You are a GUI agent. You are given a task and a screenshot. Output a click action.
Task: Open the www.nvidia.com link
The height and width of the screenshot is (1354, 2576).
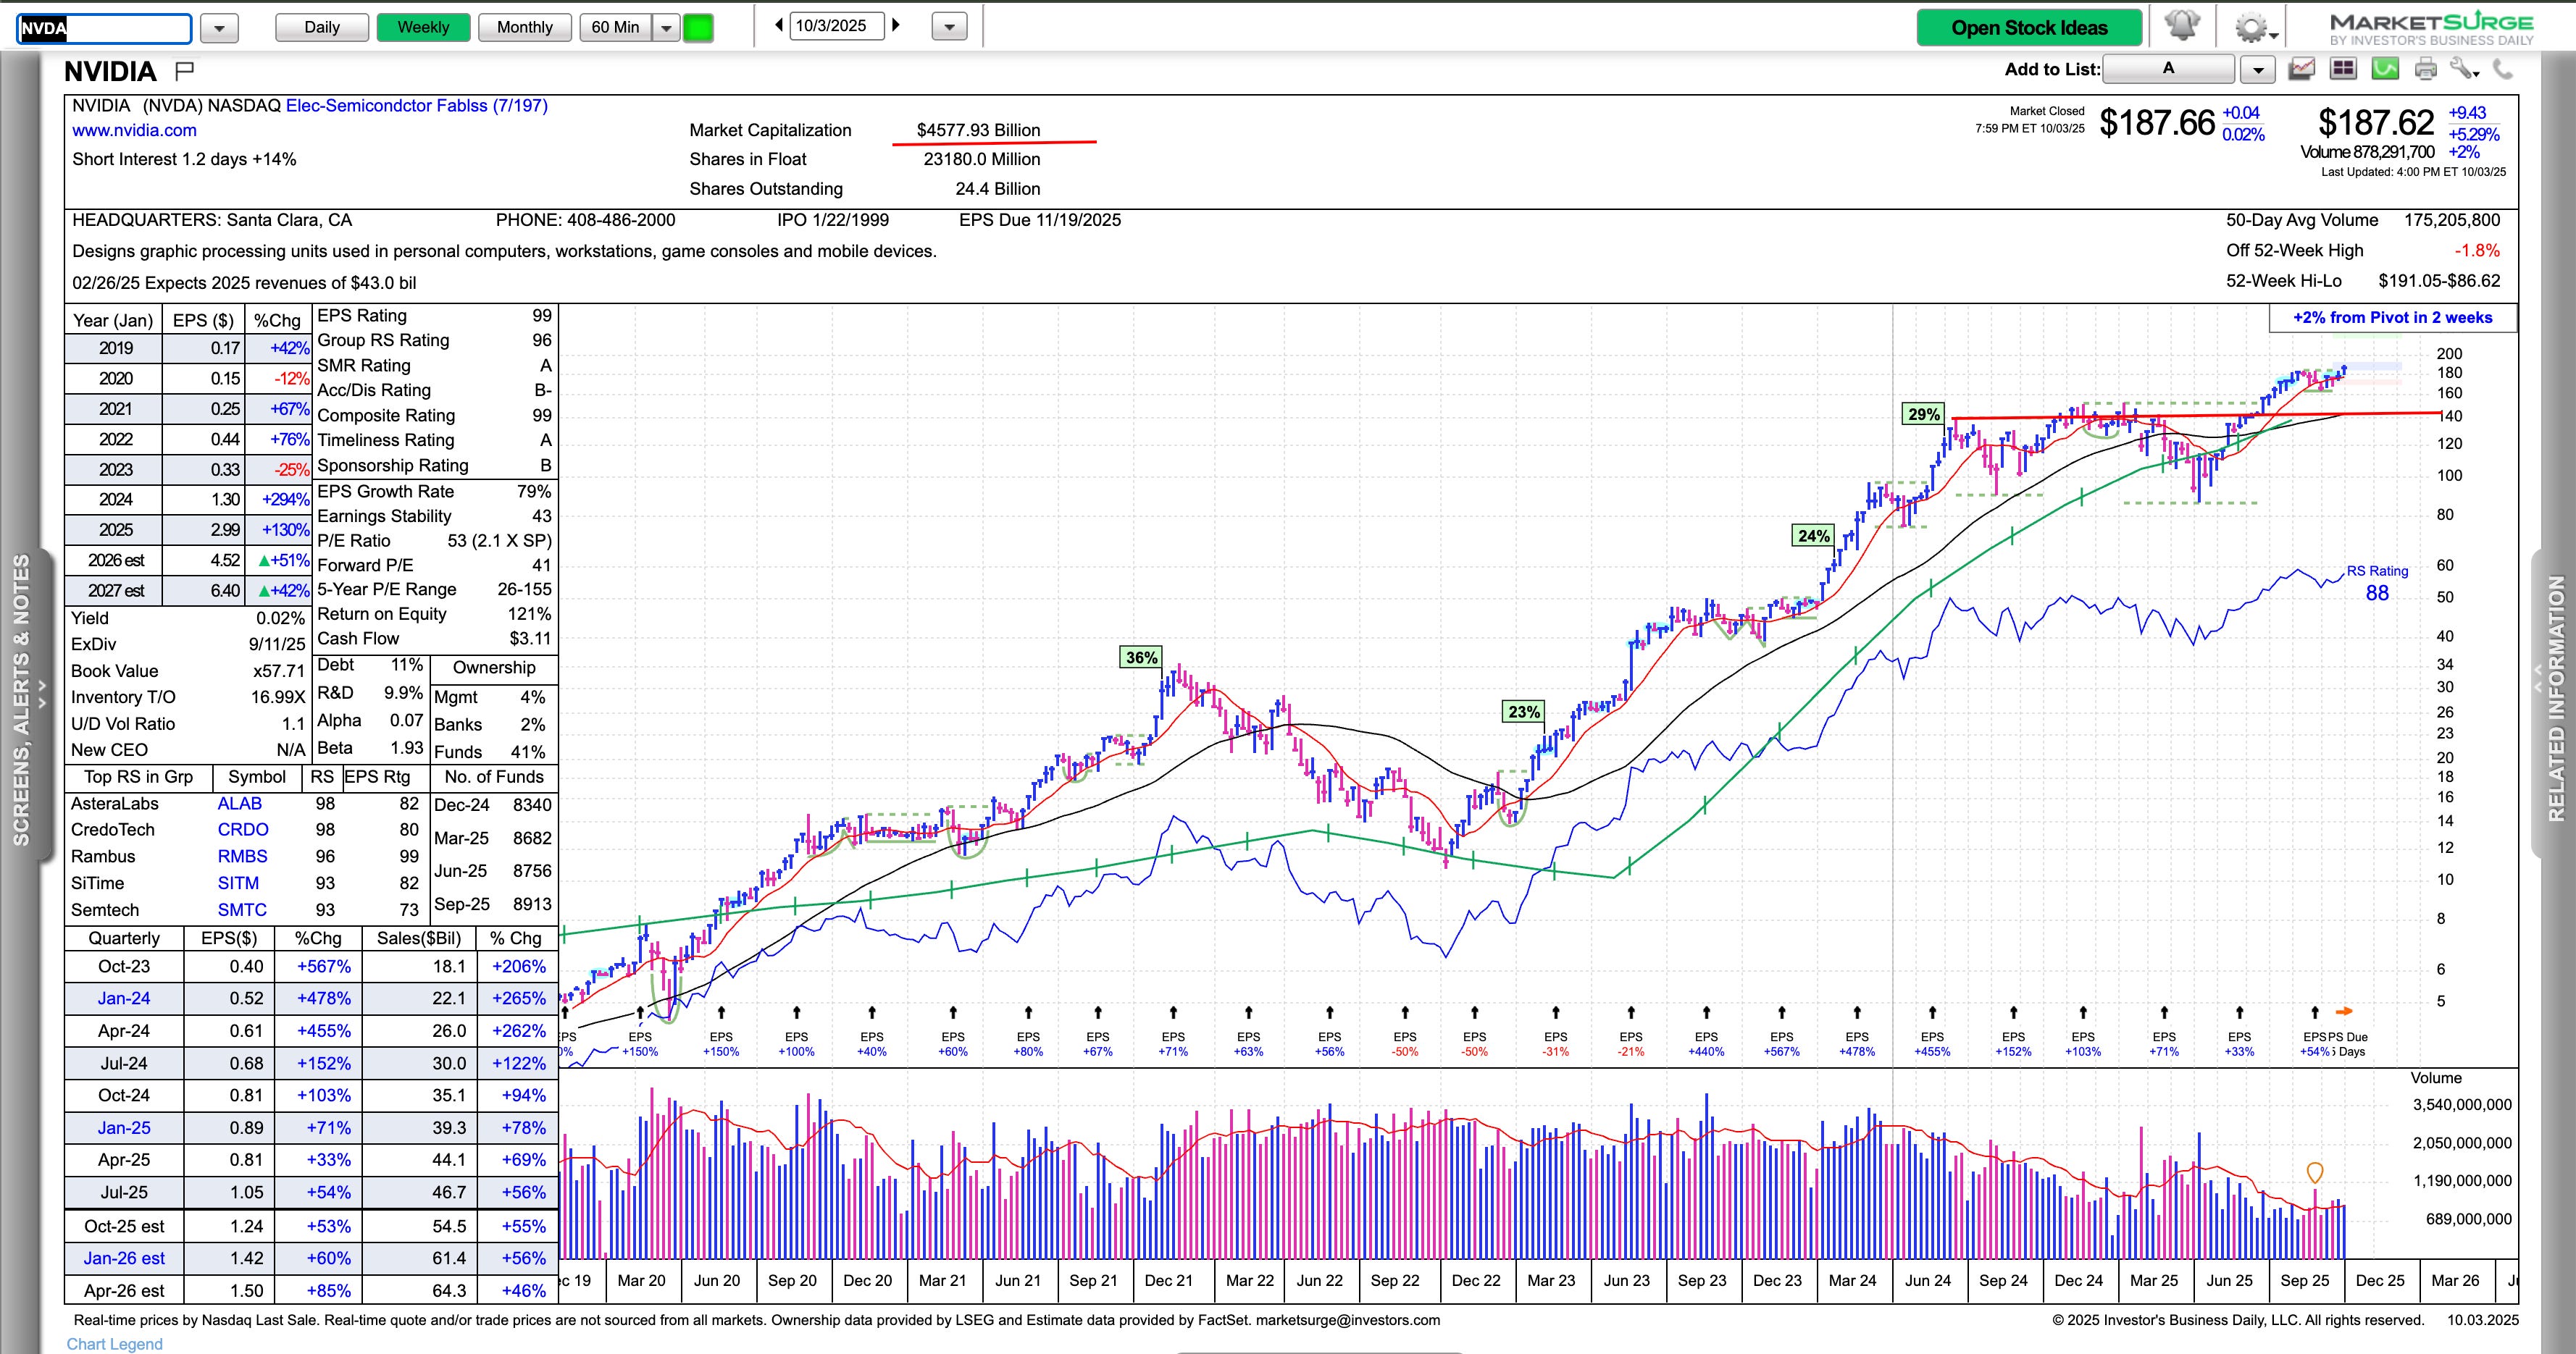[x=134, y=130]
